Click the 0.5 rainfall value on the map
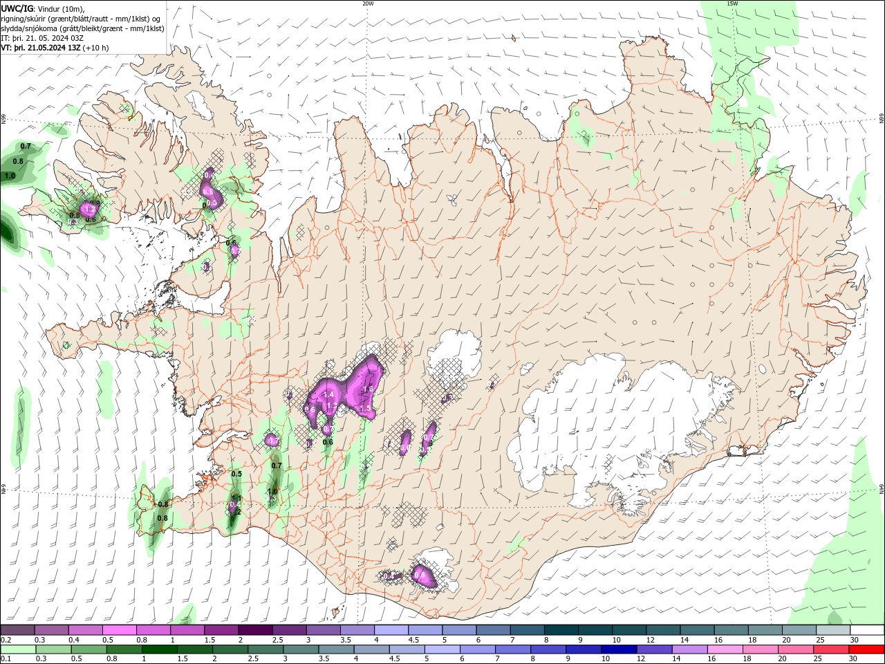The height and width of the screenshot is (664, 885). pos(236,474)
